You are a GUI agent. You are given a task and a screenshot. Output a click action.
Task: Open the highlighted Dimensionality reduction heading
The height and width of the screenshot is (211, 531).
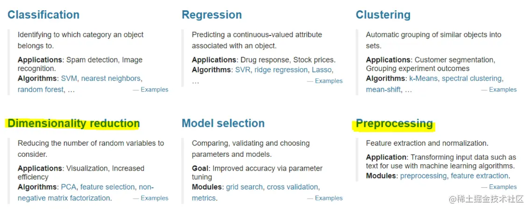pyautogui.click(x=73, y=124)
